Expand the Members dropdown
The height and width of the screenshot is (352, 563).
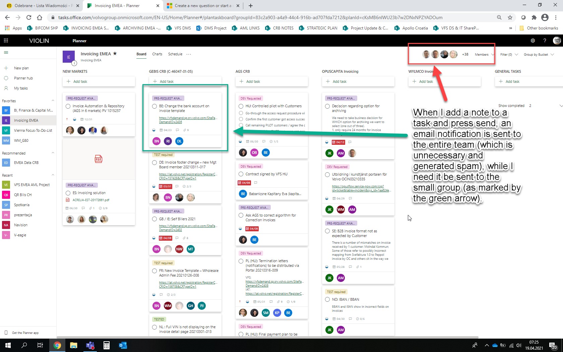[484, 54]
